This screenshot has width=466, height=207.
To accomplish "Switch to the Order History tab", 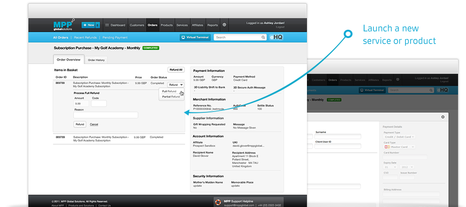I will (x=96, y=60).
